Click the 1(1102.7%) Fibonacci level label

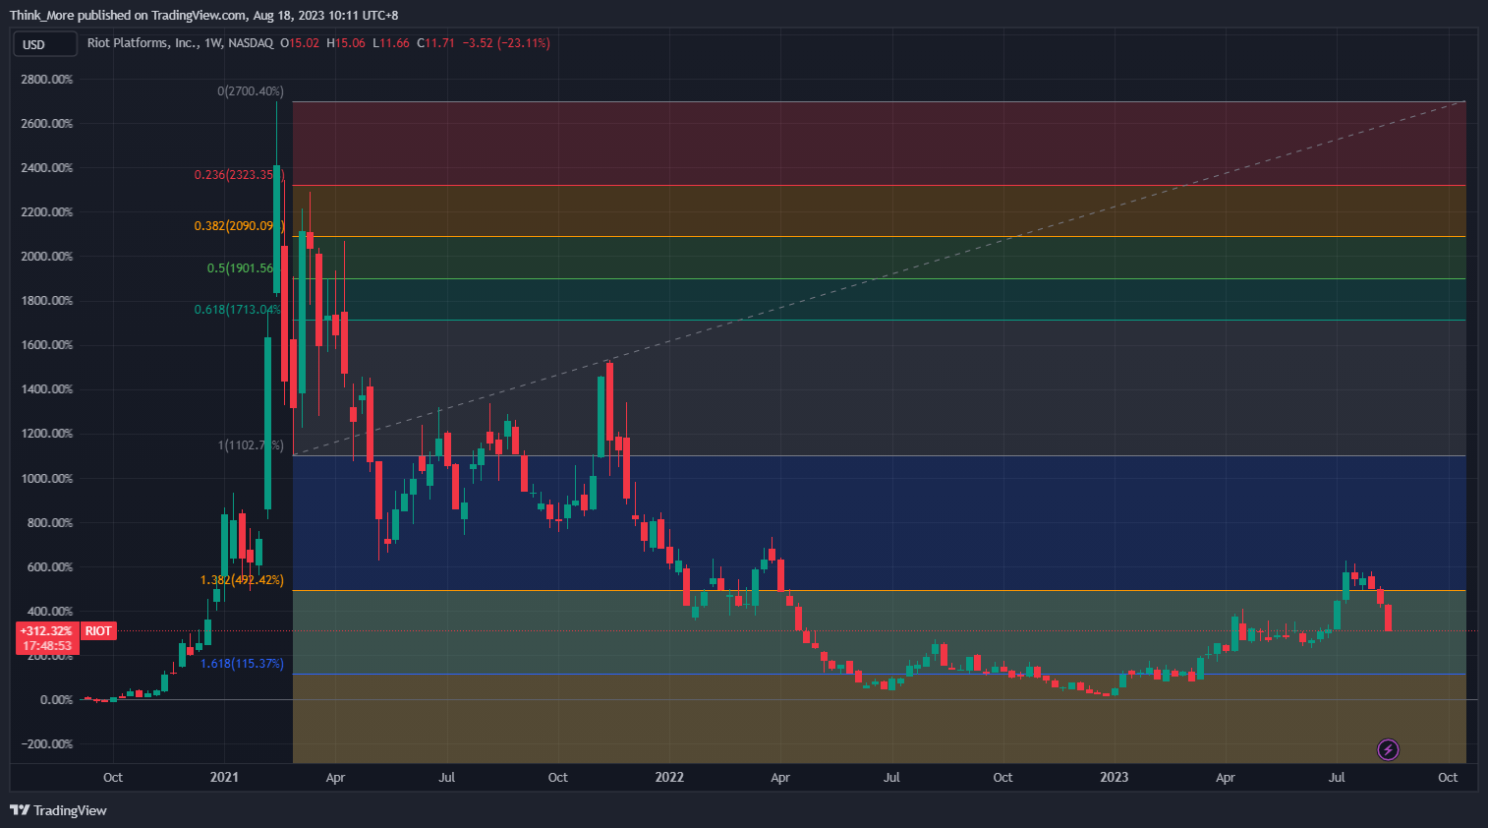pyautogui.click(x=251, y=445)
